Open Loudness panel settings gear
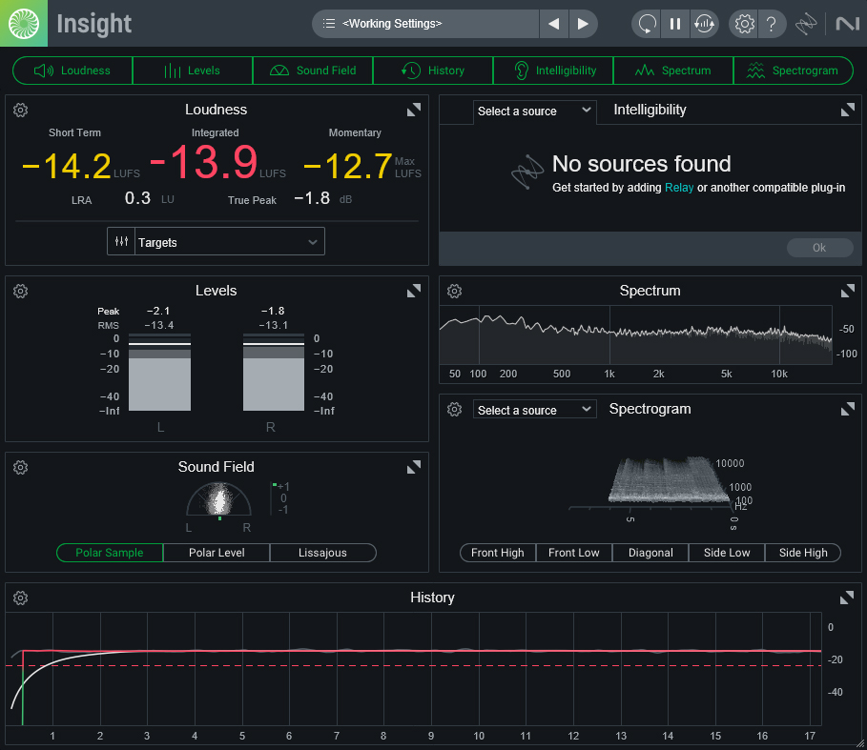Screen dimensions: 867x750 pyautogui.click(x=21, y=111)
